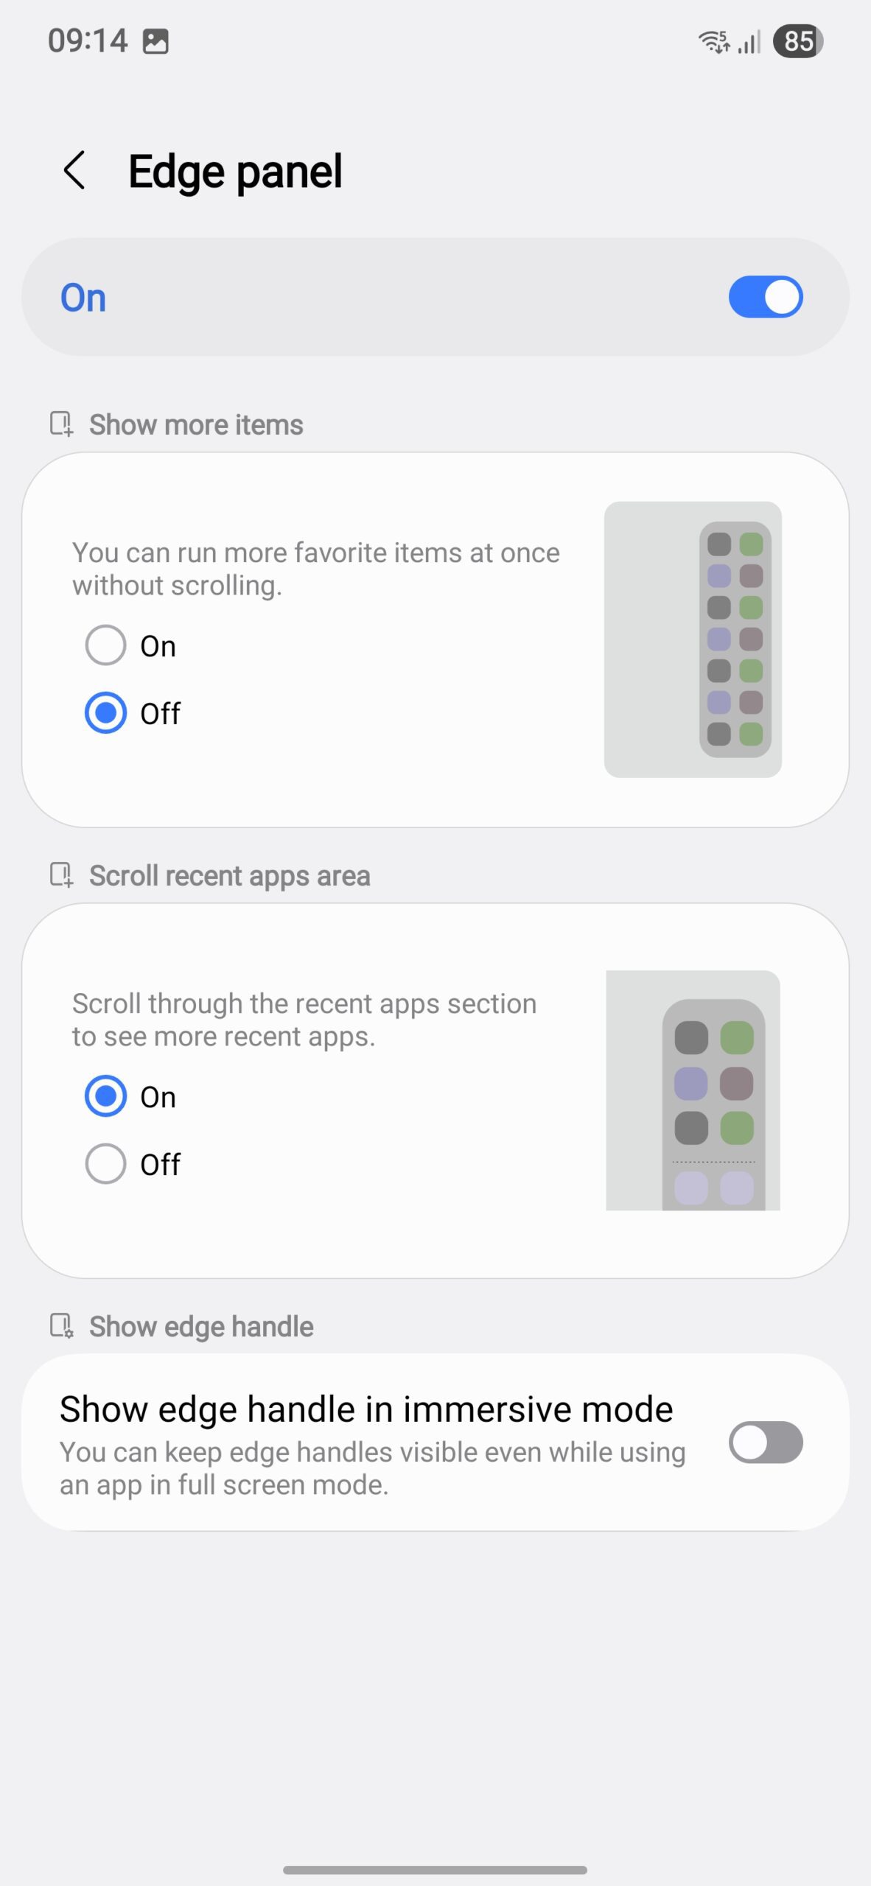Tap the screenshot notification icon in status bar
The height and width of the screenshot is (1886, 871).
155,41
